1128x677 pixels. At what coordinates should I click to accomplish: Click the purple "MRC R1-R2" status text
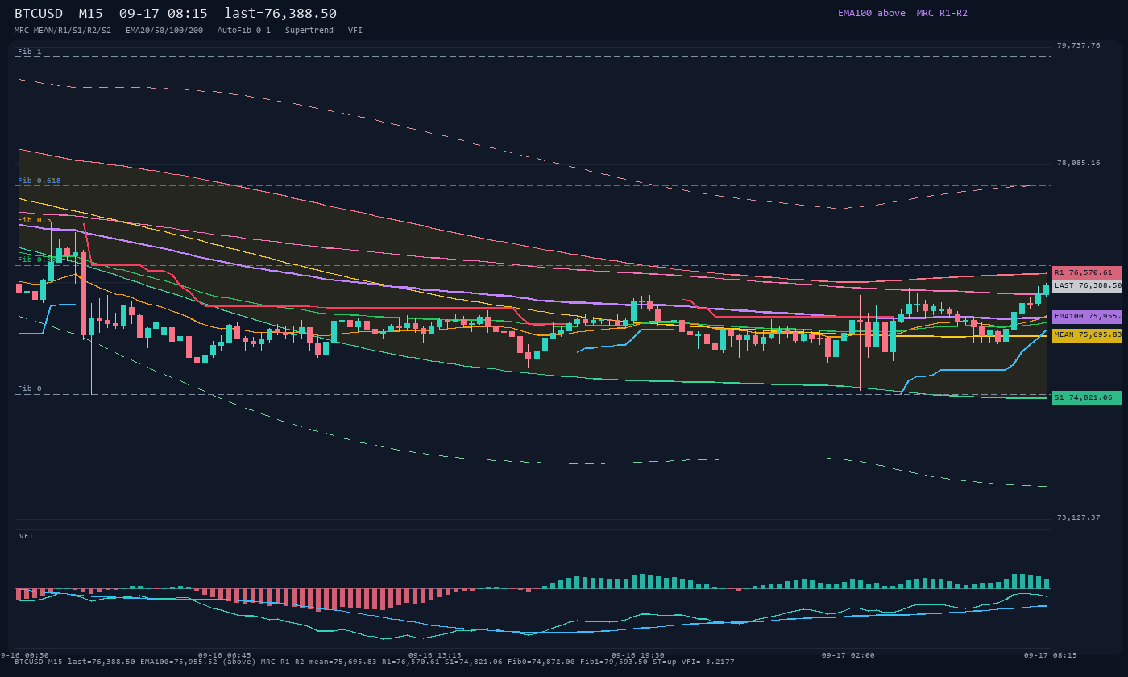942,13
